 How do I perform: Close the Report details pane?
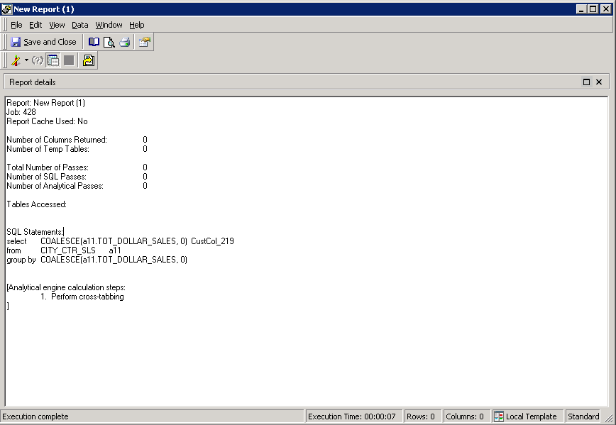point(599,82)
